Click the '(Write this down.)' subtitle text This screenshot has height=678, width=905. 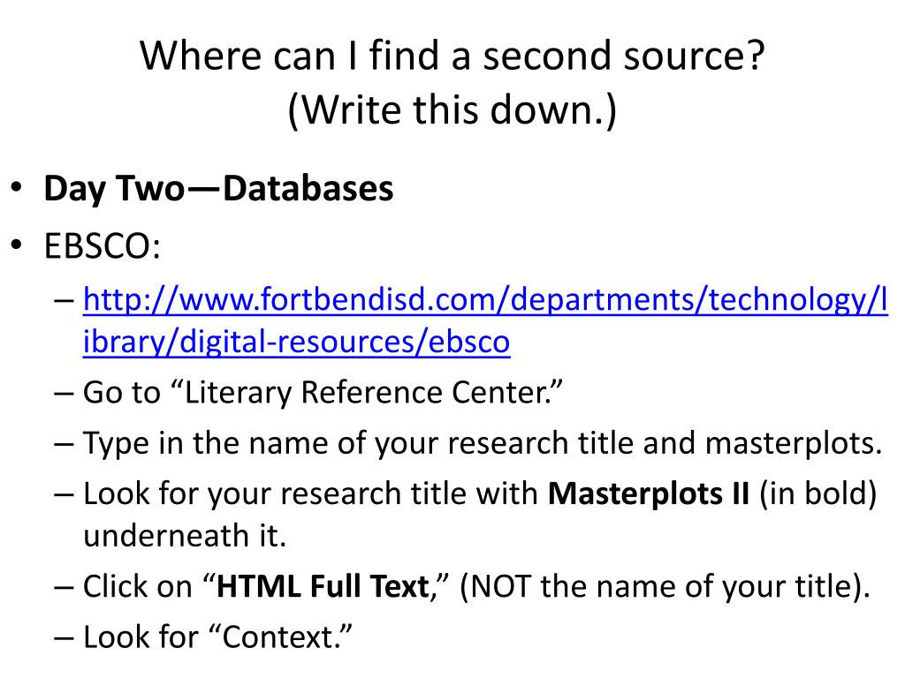[x=452, y=109]
